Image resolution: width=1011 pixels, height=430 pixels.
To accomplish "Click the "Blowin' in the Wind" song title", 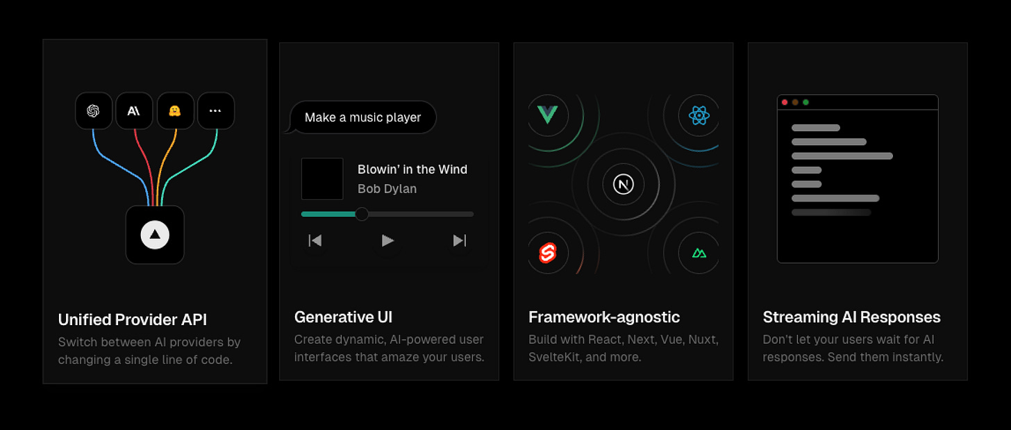I will 412,169.
